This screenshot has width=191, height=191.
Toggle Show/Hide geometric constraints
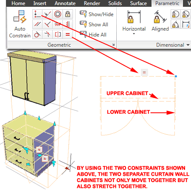(96, 14)
